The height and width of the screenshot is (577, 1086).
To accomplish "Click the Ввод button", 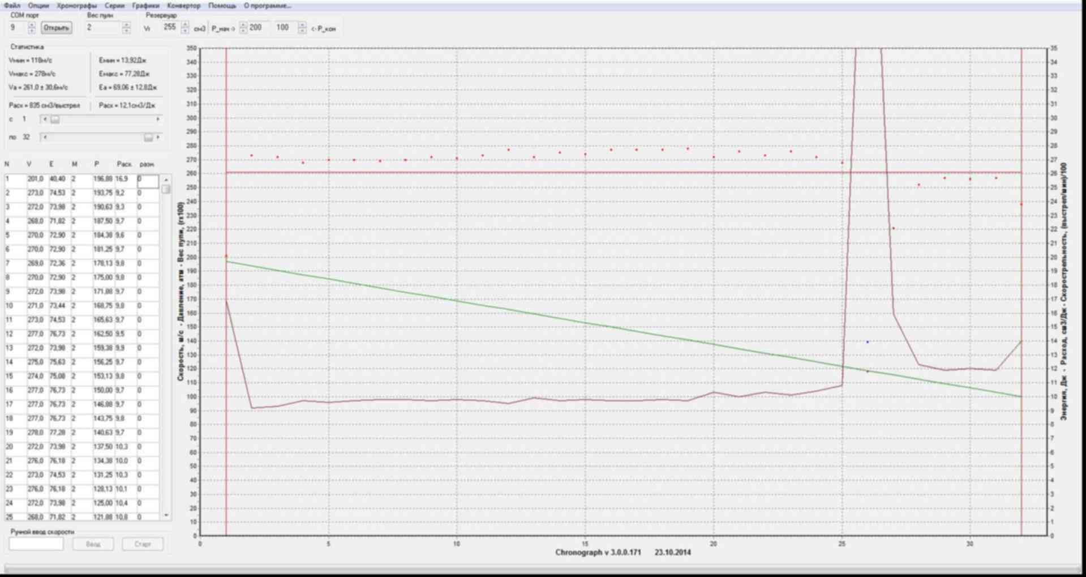I will click(x=93, y=544).
